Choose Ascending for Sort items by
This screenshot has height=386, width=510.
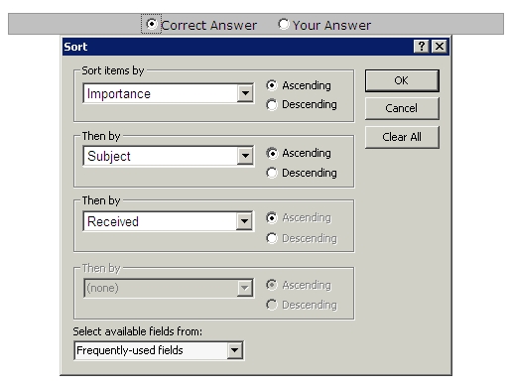click(x=272, y=85)
